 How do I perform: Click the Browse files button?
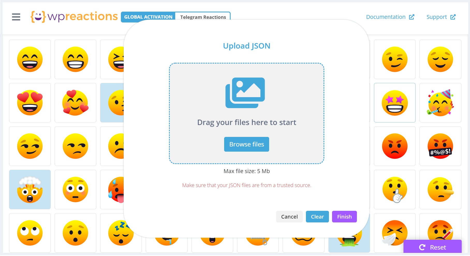(x=246, y=144)
